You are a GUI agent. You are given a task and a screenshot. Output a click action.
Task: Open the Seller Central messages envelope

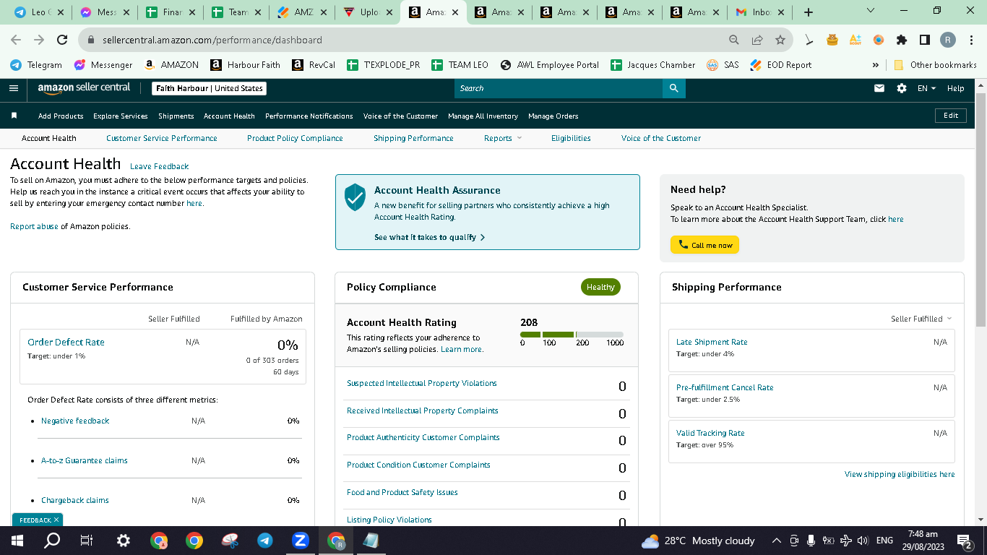point(879,88)
